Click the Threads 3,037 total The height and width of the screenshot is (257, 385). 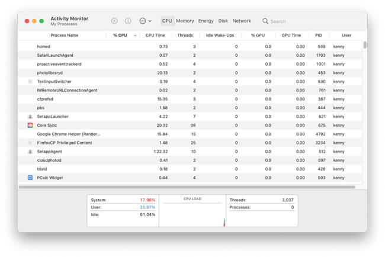pyautogui.click(x=288, y=200)
